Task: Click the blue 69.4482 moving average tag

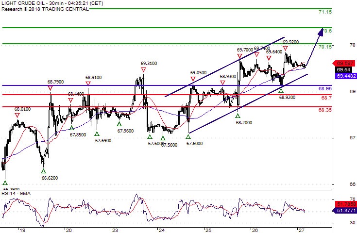Action: [x=346, y=76]
